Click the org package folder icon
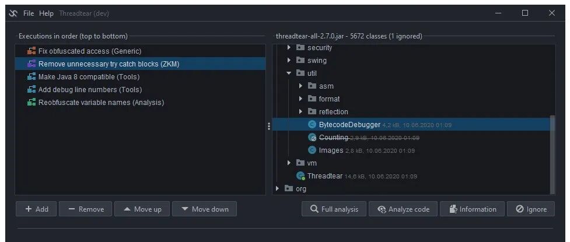Screen dimensions: 570x242 point(288,188)
